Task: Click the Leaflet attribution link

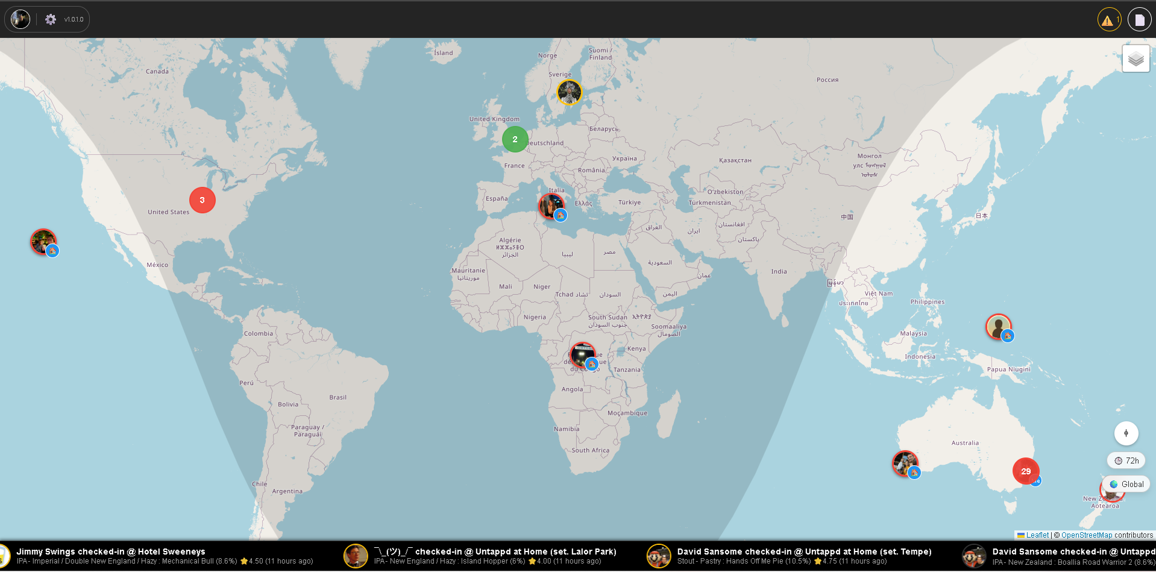Action: 1036,535
